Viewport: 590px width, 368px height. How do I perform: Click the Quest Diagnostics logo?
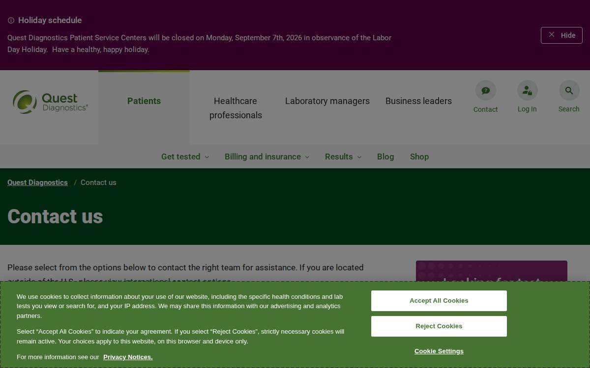[51, 102]
